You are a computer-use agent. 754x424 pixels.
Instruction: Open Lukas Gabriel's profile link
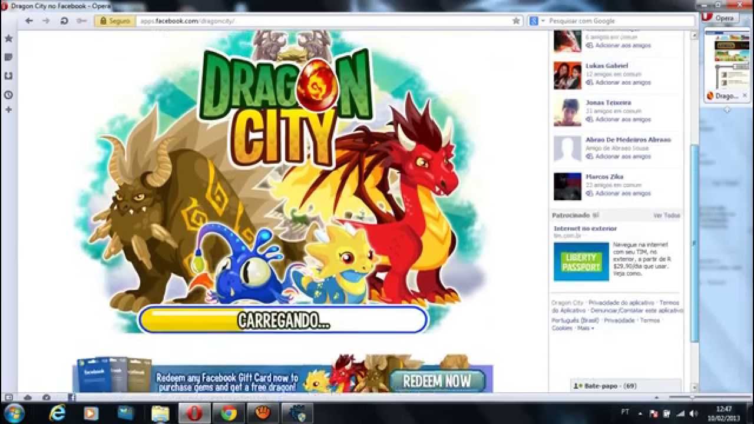607,65
